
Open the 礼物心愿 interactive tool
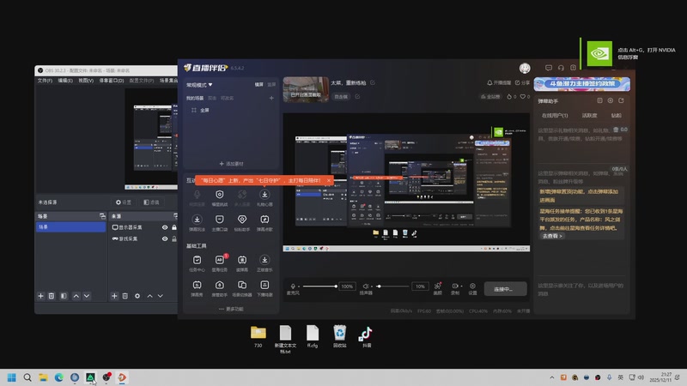pos(264,197)
